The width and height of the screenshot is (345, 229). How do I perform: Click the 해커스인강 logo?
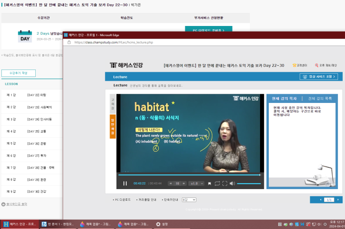[126, 65]
